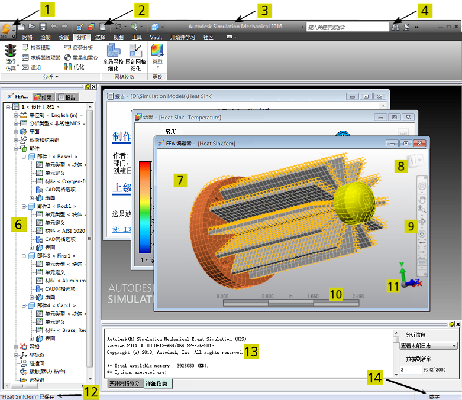Viewport: 462px width, 400px height.
Task: Open the 选择 ribbon tab
Action: click(100, 37)
